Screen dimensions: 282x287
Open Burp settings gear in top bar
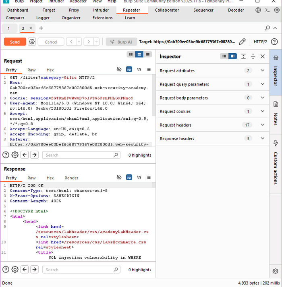click(277, 10)
